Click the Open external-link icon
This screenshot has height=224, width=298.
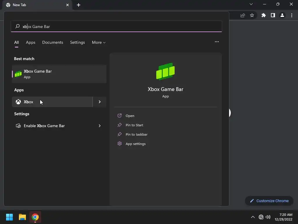click(120, 116)
